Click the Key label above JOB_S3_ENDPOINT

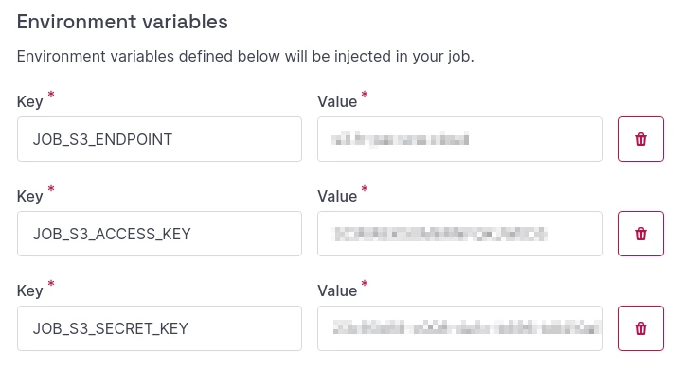pos(30,102)
